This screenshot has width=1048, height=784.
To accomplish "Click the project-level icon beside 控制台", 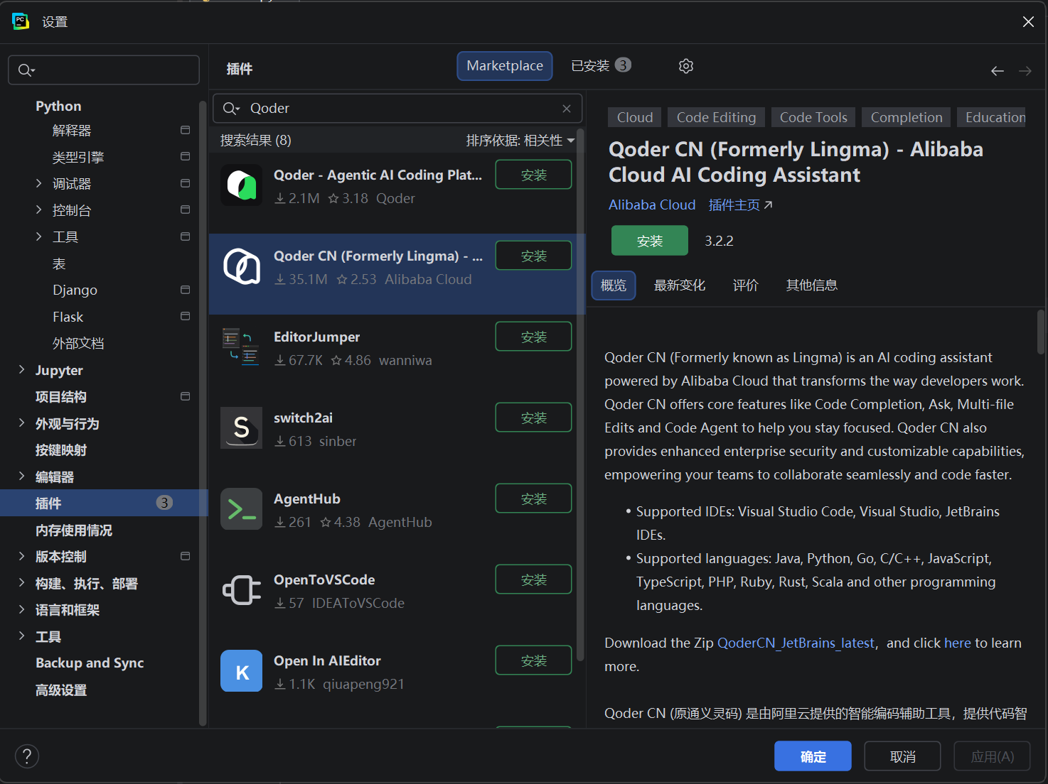I will click(x=186, y=209).
